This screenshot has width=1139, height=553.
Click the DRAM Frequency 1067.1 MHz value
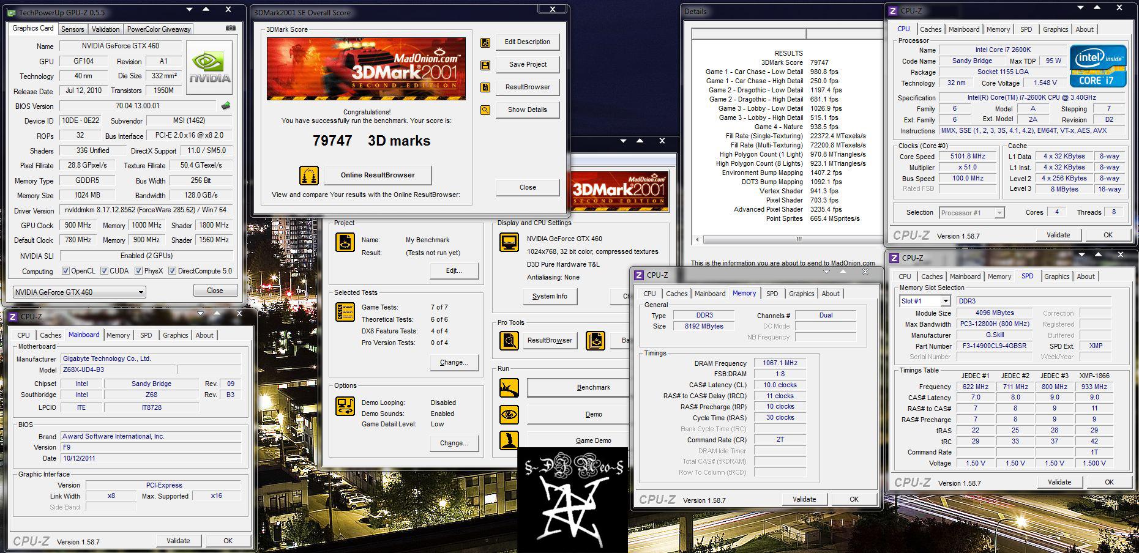click(x=780, y=363)
